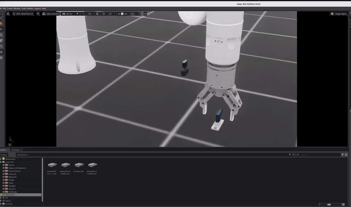The width and height of the screenshot is (351, 207).
Task: Toggle the viewport eye visibility menu
Action: click(38, 14)
